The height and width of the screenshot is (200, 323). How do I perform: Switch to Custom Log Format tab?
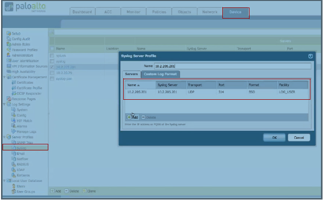(x=160, y=74)
